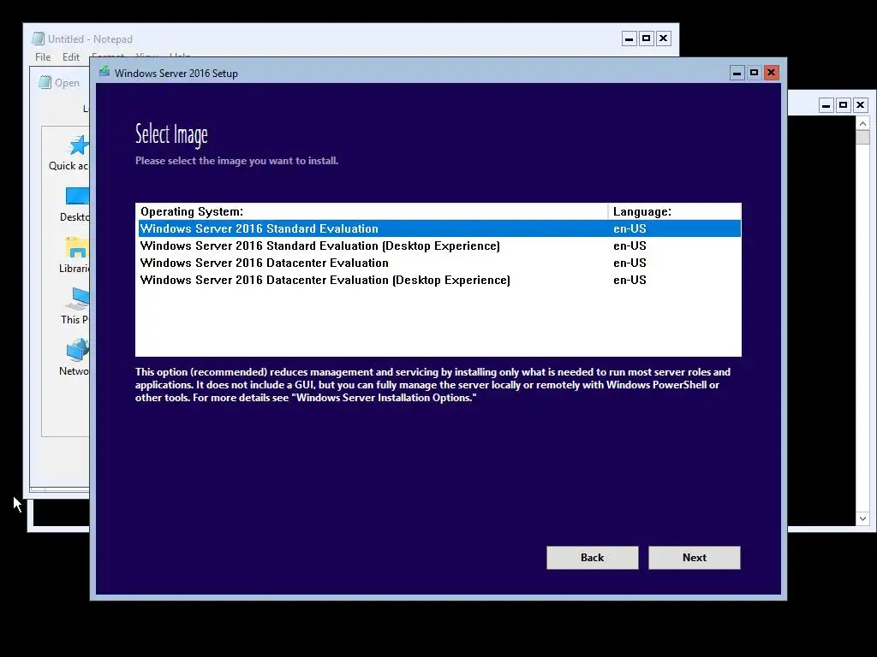Select Standard Evaluation (Desktop Experience) image

pyautogui.click(x=439, y=246)
